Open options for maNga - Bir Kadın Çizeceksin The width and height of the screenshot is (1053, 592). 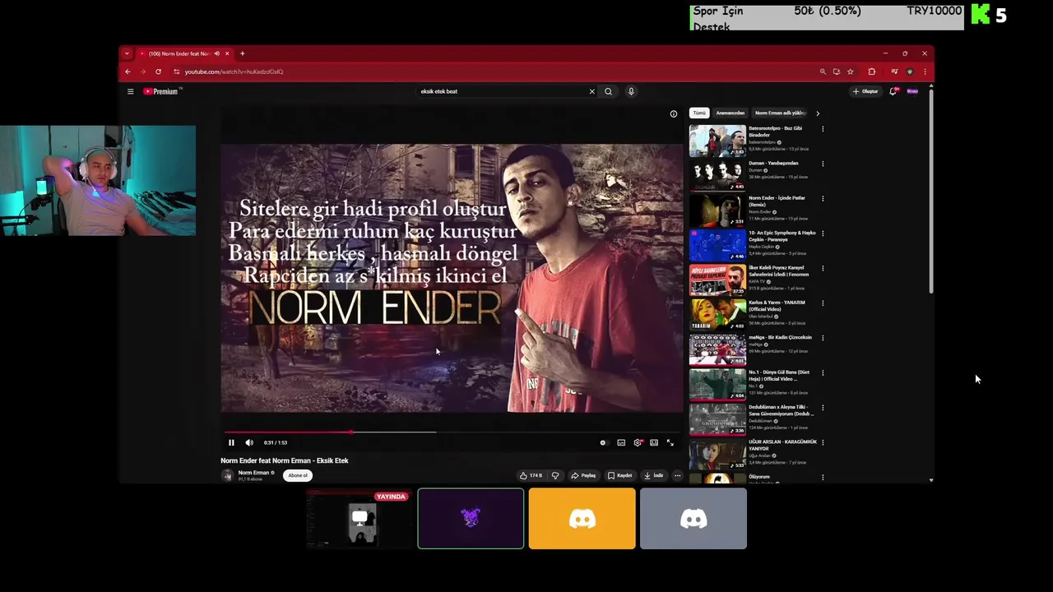tap(823, 338)
